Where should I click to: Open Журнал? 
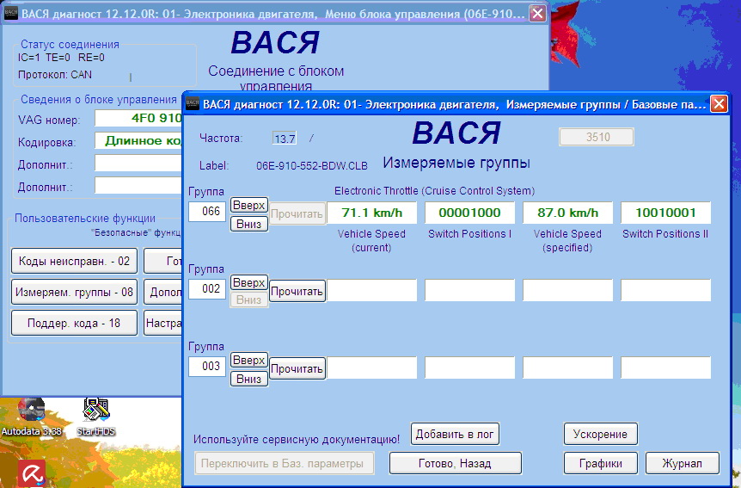[682, 463]
